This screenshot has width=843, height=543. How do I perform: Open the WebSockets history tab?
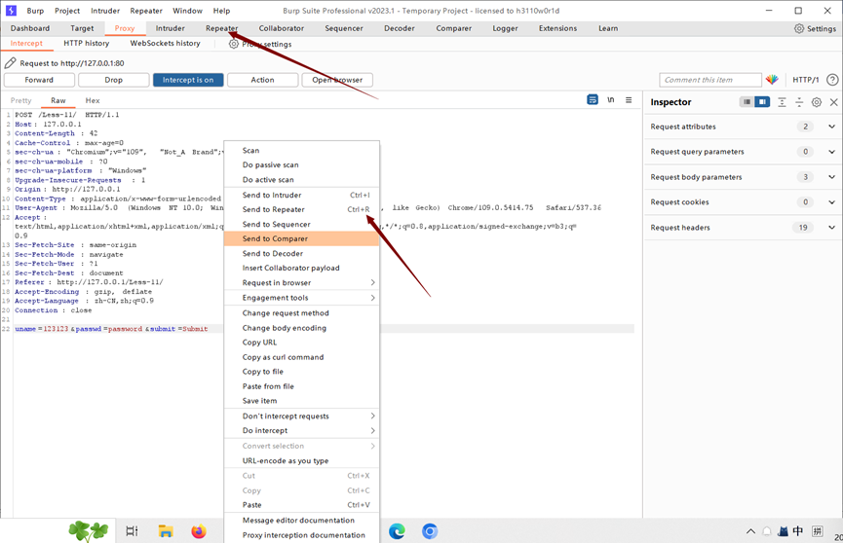pos(165,43)
